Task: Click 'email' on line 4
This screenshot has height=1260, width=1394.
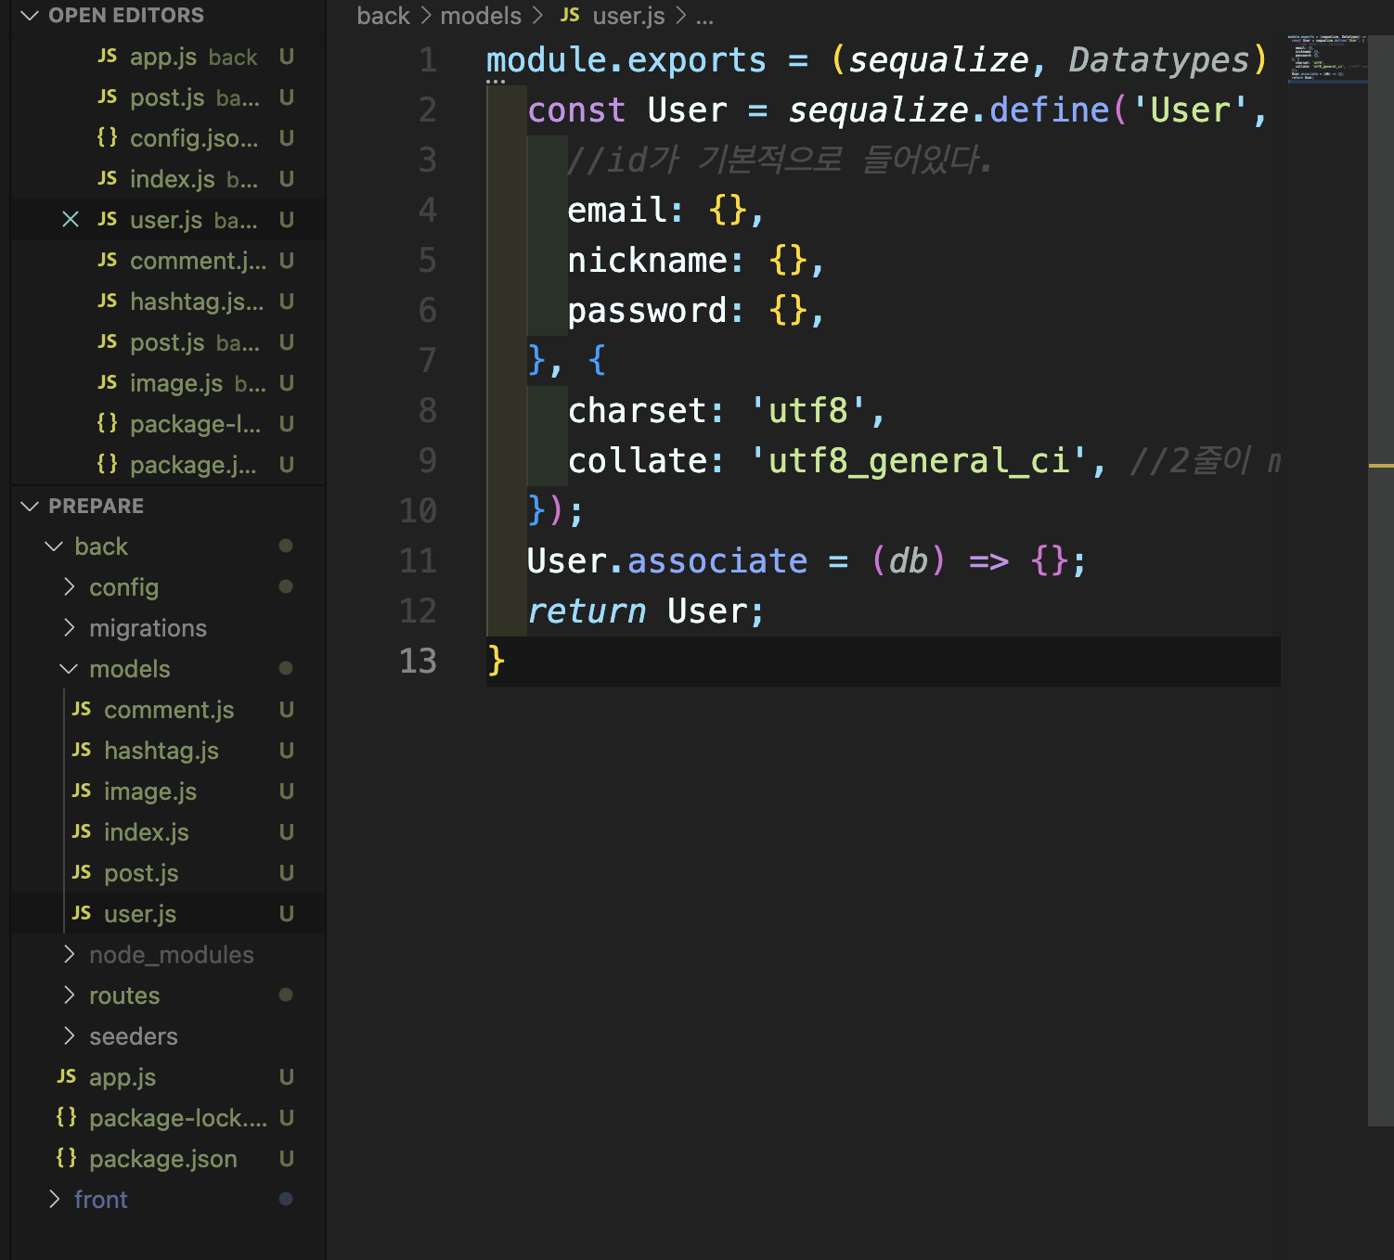Action: click(x=617, y=210)
